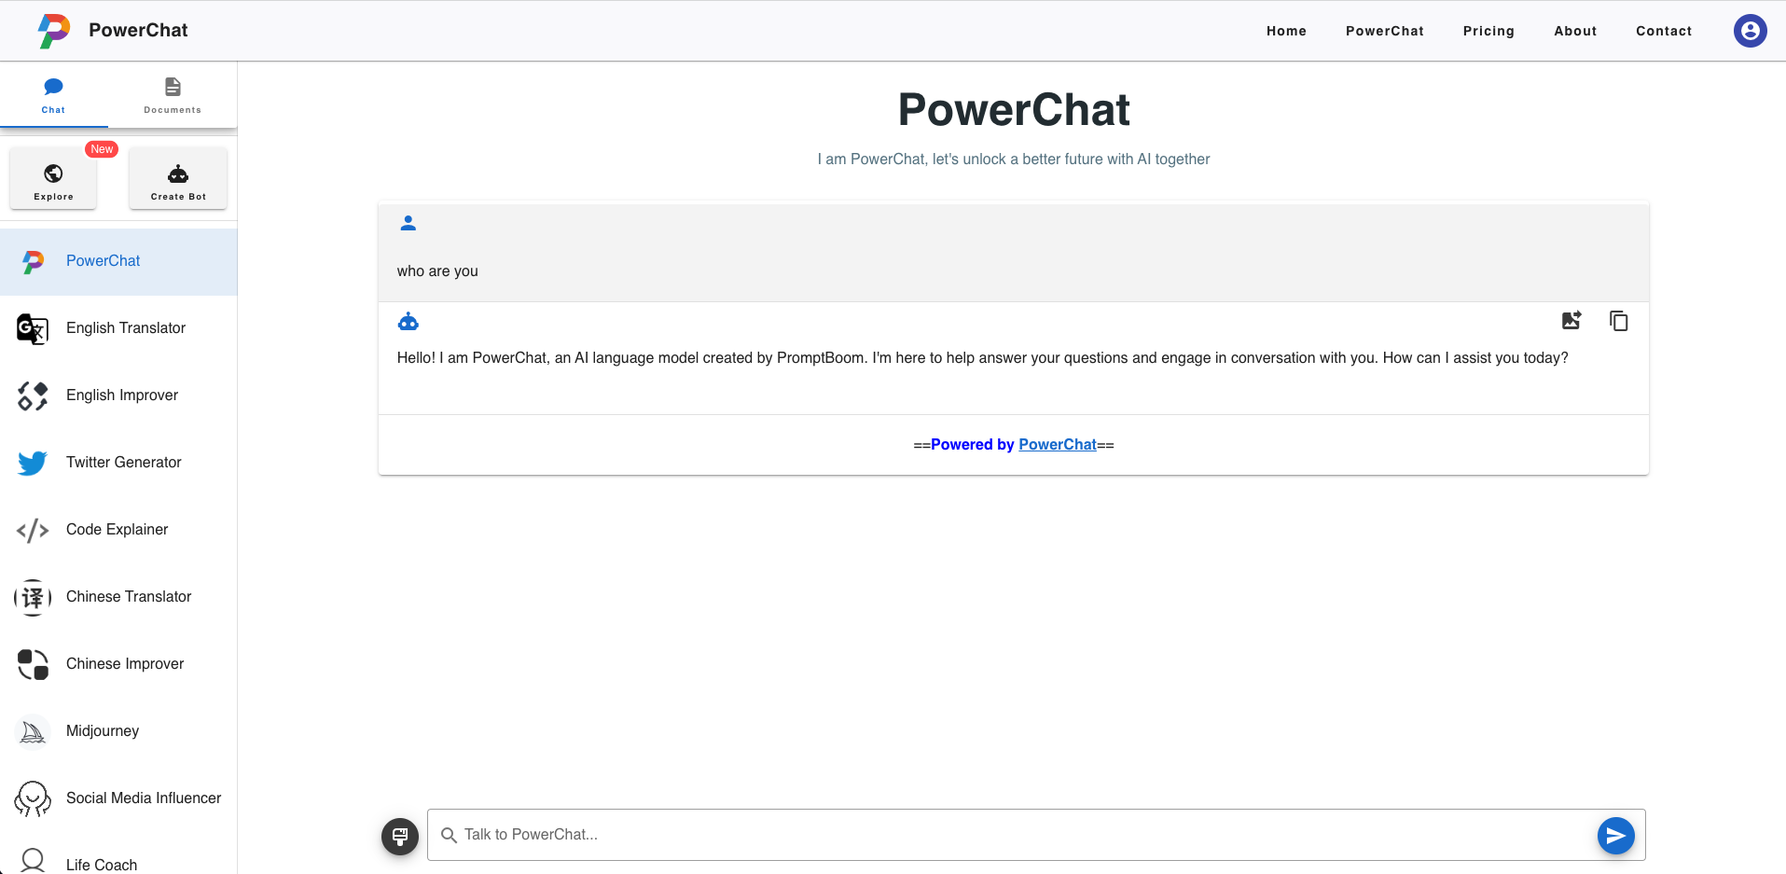Share the bot response as image
This screenshot has height=874, width=1786.
[x=1571, y=321]
